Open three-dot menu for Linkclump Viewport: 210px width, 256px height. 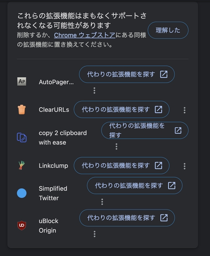click(184, 166)
